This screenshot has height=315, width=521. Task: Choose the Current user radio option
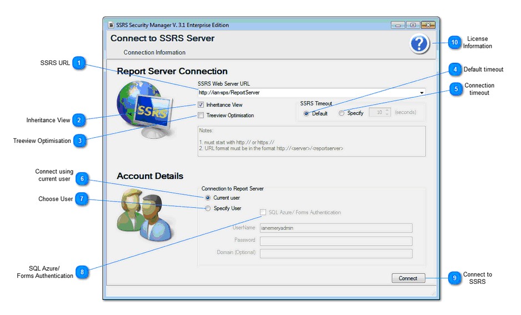click(x=208, y=198)
